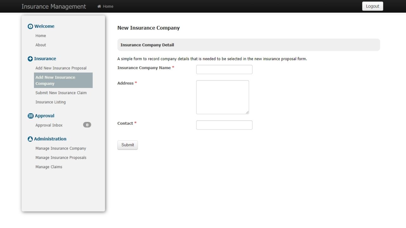Click the Administration section user icon
406x228 pixels.
tap(30, 139)
